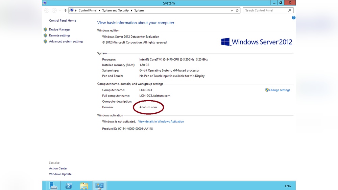Click the Remote settings shield icon

tap(45, 35)
